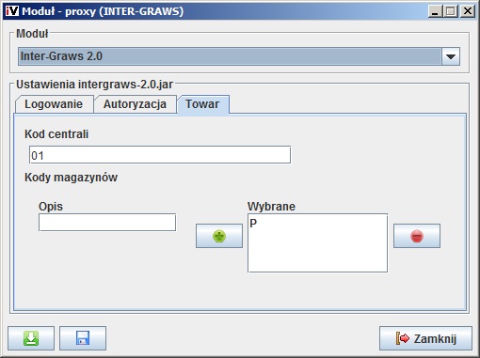
Task: Close the window with the X button
Action: [468, 11]
